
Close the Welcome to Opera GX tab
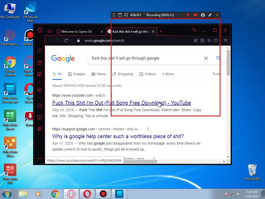(x=102, y=31)
